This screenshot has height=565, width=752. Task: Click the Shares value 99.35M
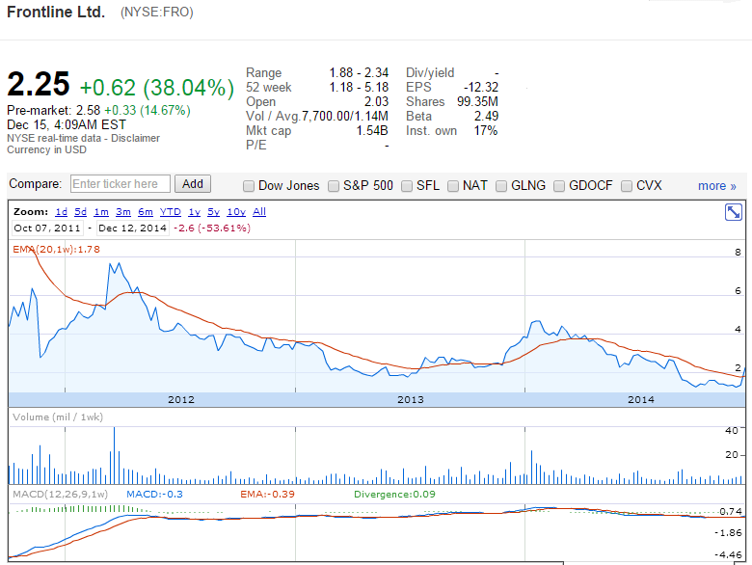click(x=477, y=101)
